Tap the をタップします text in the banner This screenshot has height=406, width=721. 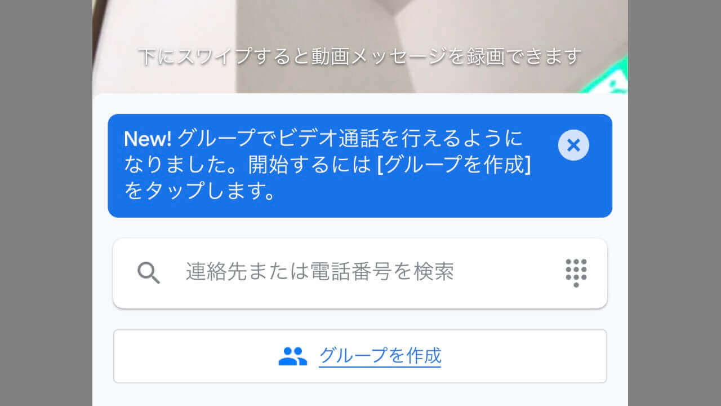(x=199, y=192)
